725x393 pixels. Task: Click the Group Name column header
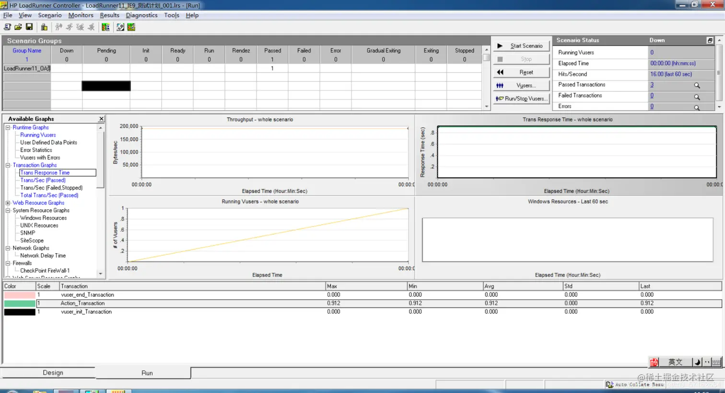pyautogui.click(x=27, y=51)
